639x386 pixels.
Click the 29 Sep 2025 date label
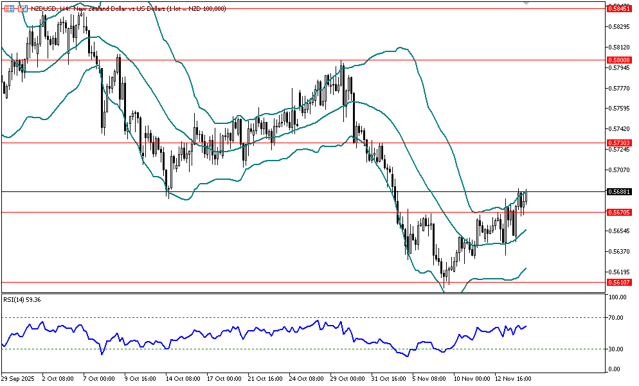[x=19, y=379]
